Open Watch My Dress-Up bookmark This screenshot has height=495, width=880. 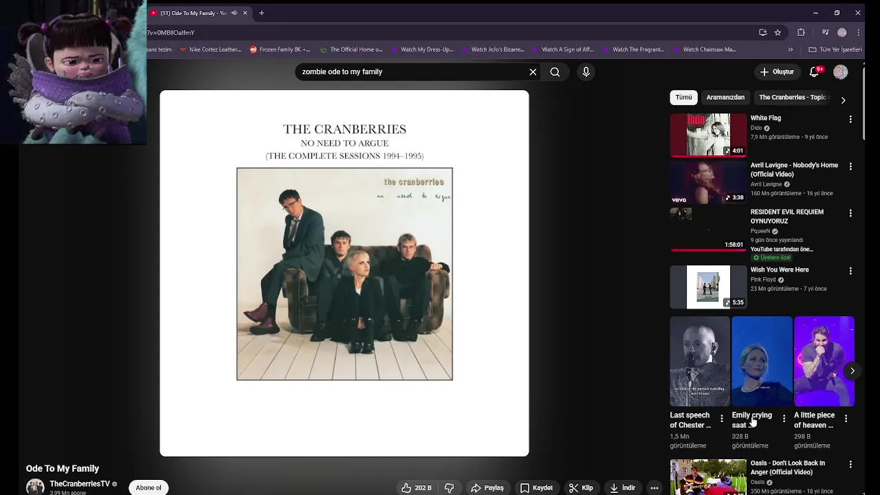[422, 49]
